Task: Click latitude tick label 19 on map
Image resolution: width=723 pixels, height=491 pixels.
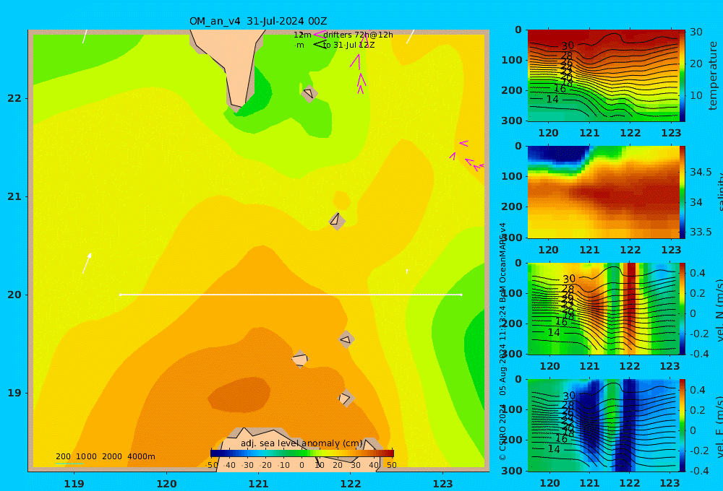Action: pyautogui.click(x=14, y=393)
